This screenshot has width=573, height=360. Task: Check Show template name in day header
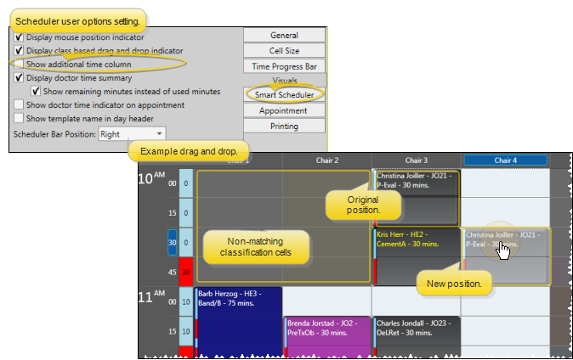(x=19, y=118)
